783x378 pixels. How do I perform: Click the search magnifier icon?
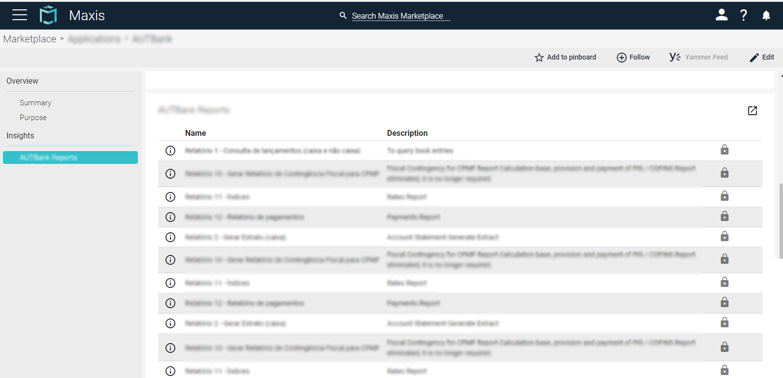pos(343,16)
